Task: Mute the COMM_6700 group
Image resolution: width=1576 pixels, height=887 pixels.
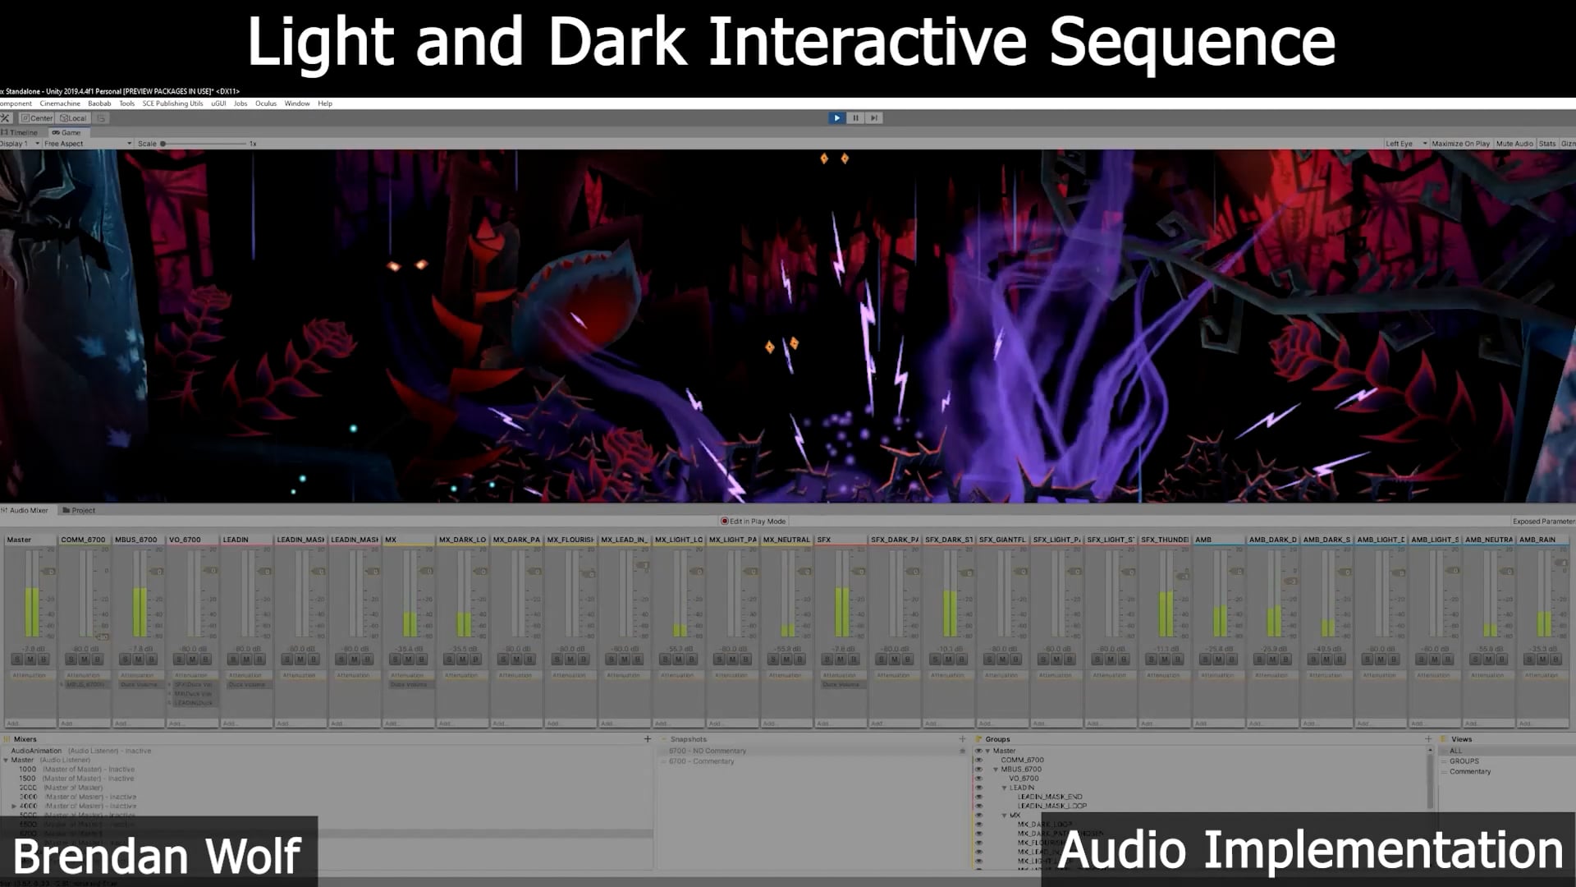Action: click(x=85, y=660)
